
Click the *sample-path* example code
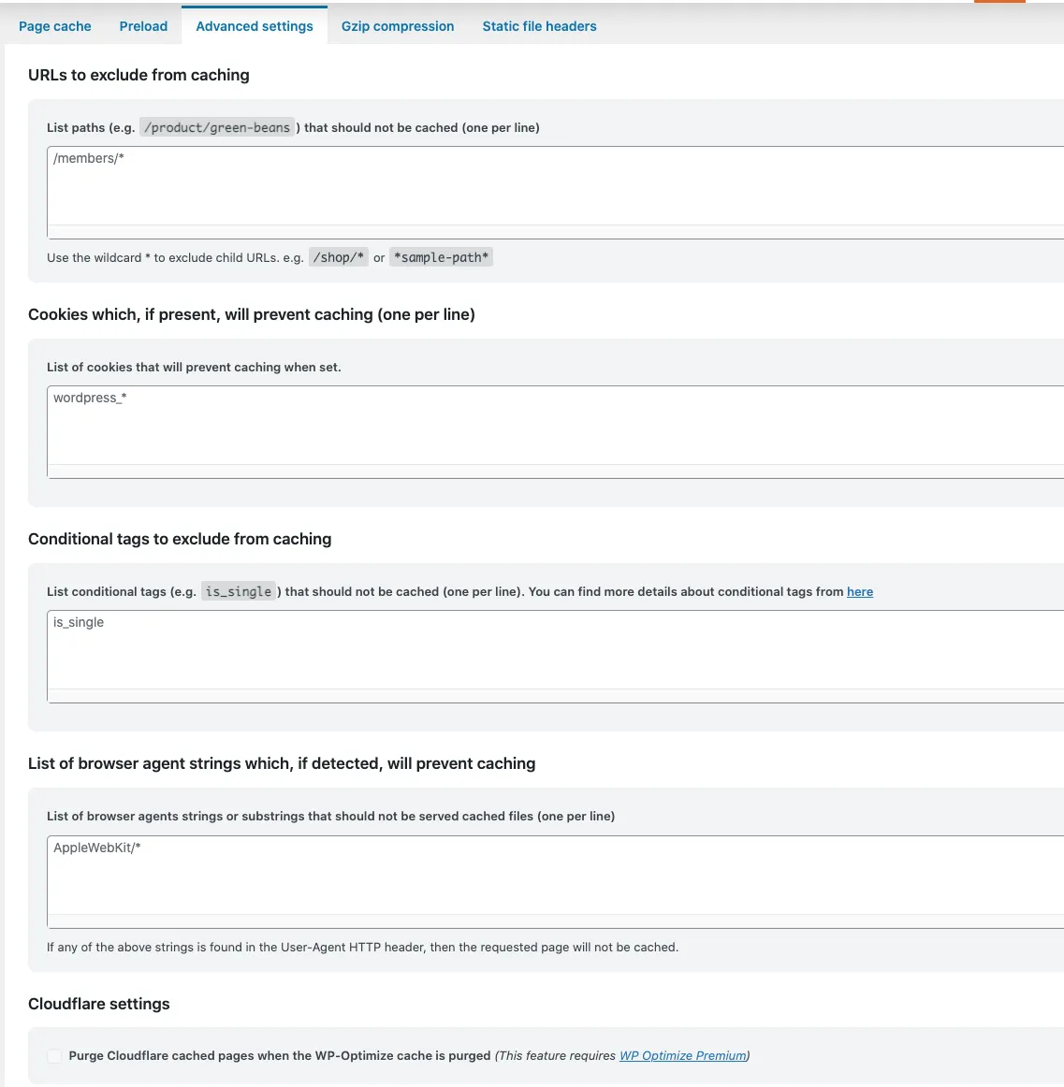pyautogui.click(x=441, y=257)
